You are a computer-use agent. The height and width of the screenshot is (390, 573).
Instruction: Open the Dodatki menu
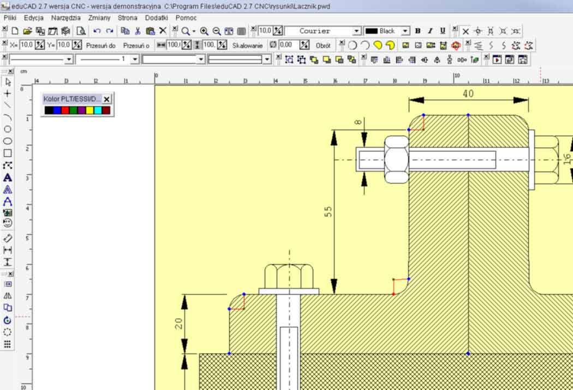[157, 17]
